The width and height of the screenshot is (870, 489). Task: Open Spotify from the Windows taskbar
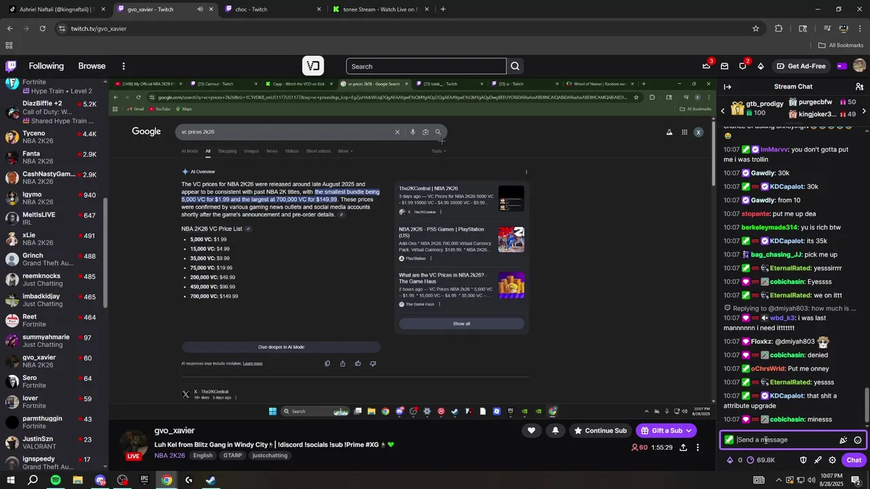56,480
